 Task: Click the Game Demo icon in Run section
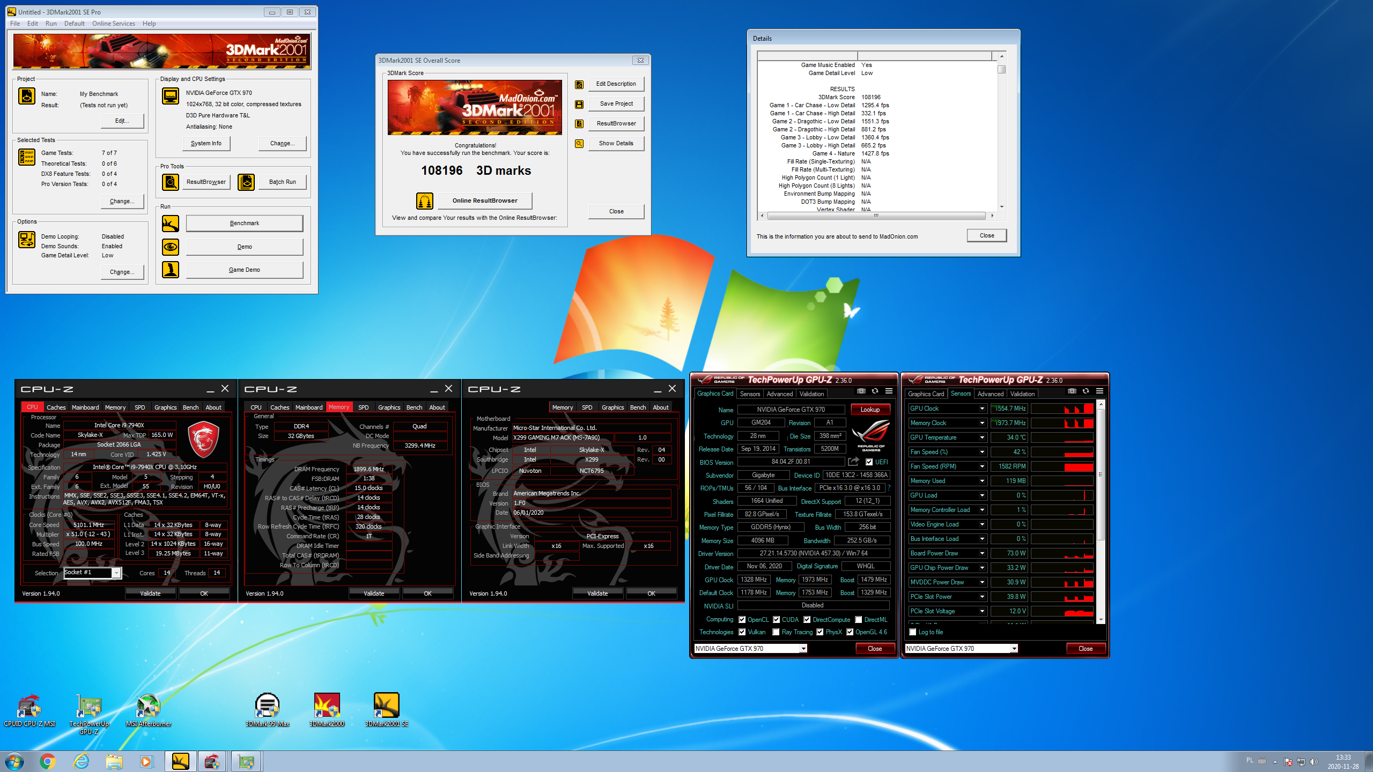171,270
